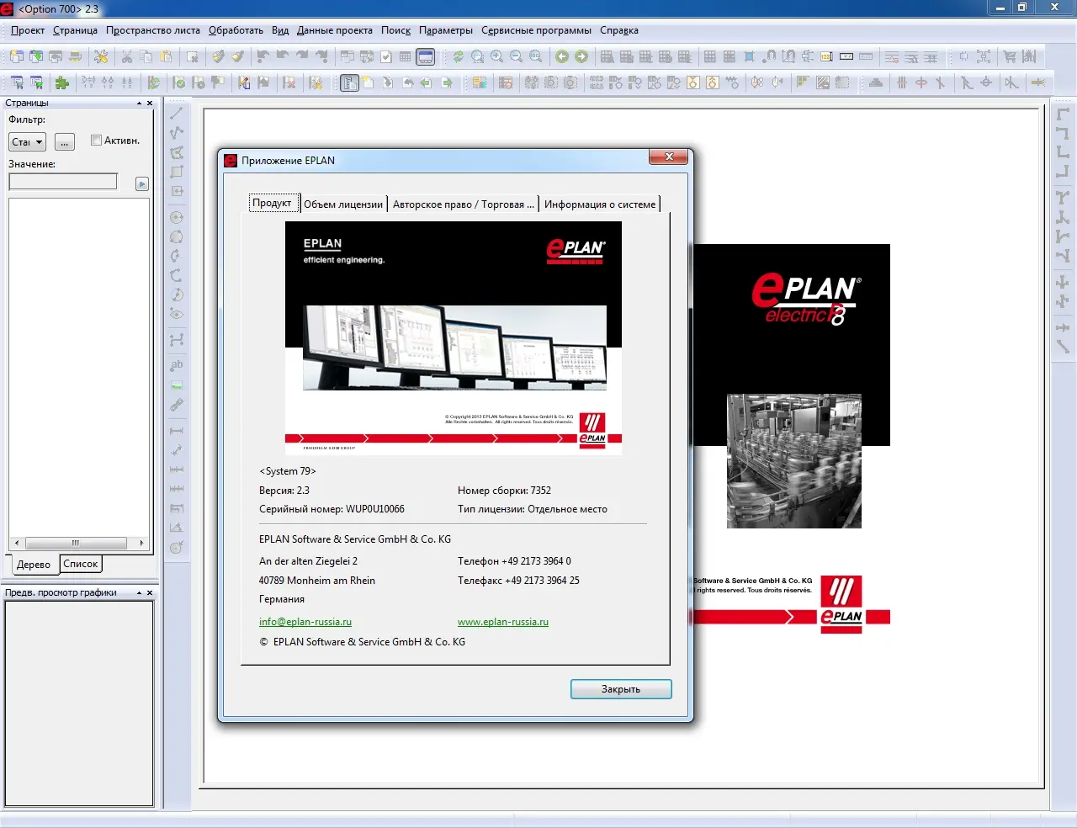Click the green puzzle piece add-on icon
Viewport: 1077px width, 828px height.
coord(62,82)
